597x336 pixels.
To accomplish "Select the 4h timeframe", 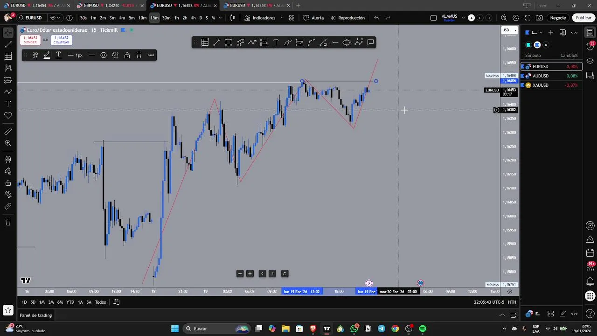I will coord(193,18).
